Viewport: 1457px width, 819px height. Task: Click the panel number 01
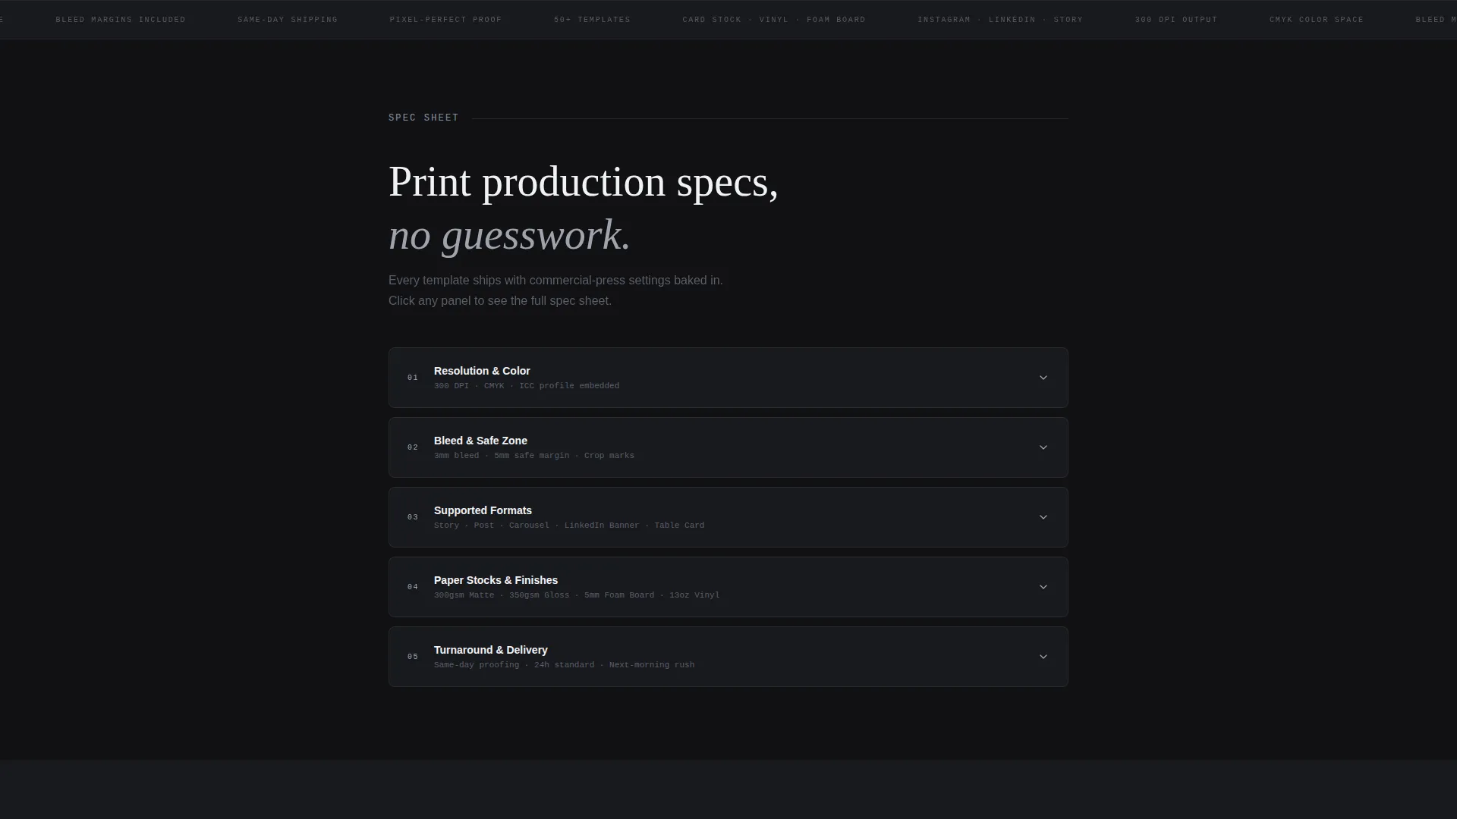click(413, 378)
